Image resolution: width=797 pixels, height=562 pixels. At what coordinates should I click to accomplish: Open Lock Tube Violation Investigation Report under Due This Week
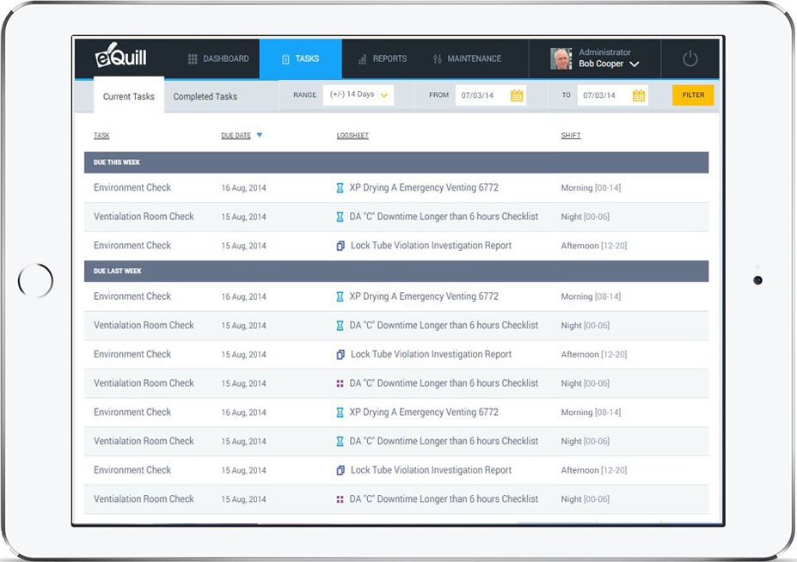431,246
